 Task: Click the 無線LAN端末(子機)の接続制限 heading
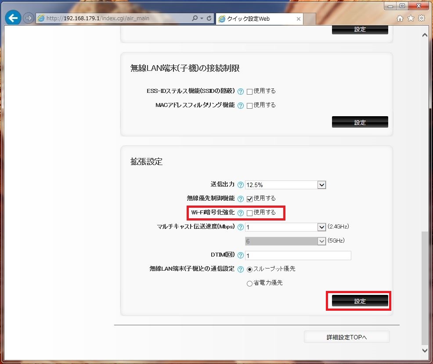185,68
